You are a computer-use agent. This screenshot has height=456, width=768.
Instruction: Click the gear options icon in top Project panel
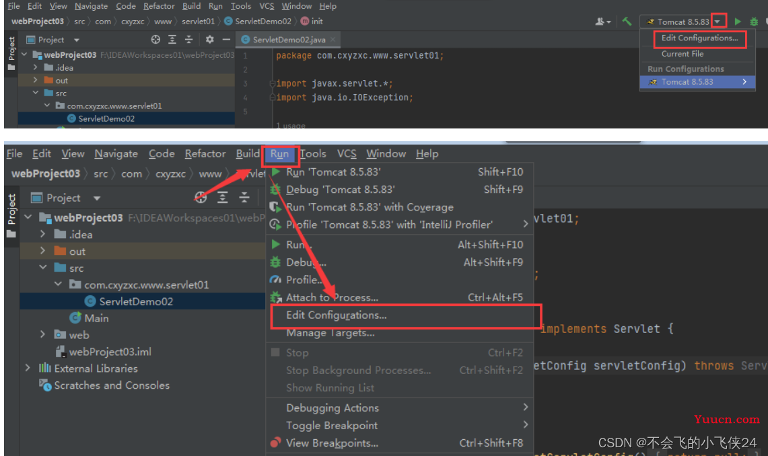click(209, 40)
